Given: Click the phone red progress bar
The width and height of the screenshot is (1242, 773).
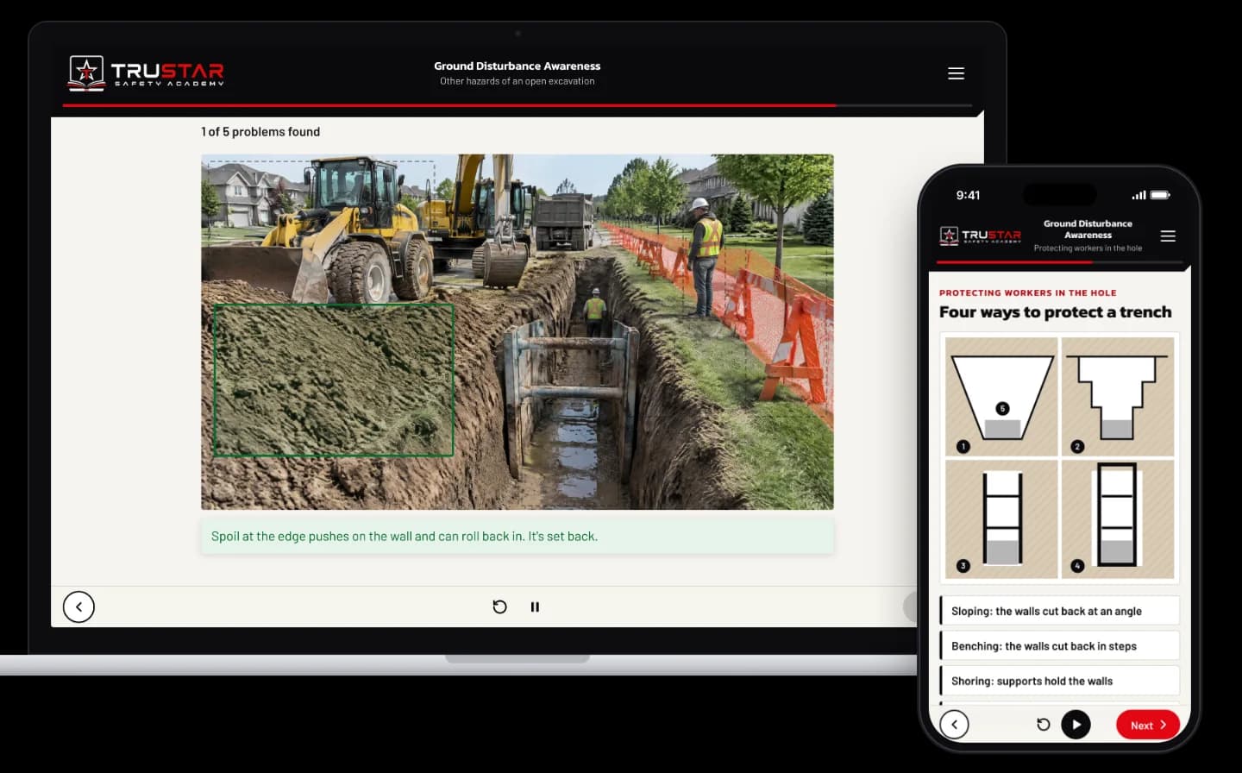Looking at the screenshot, I should click(1014, 261).
